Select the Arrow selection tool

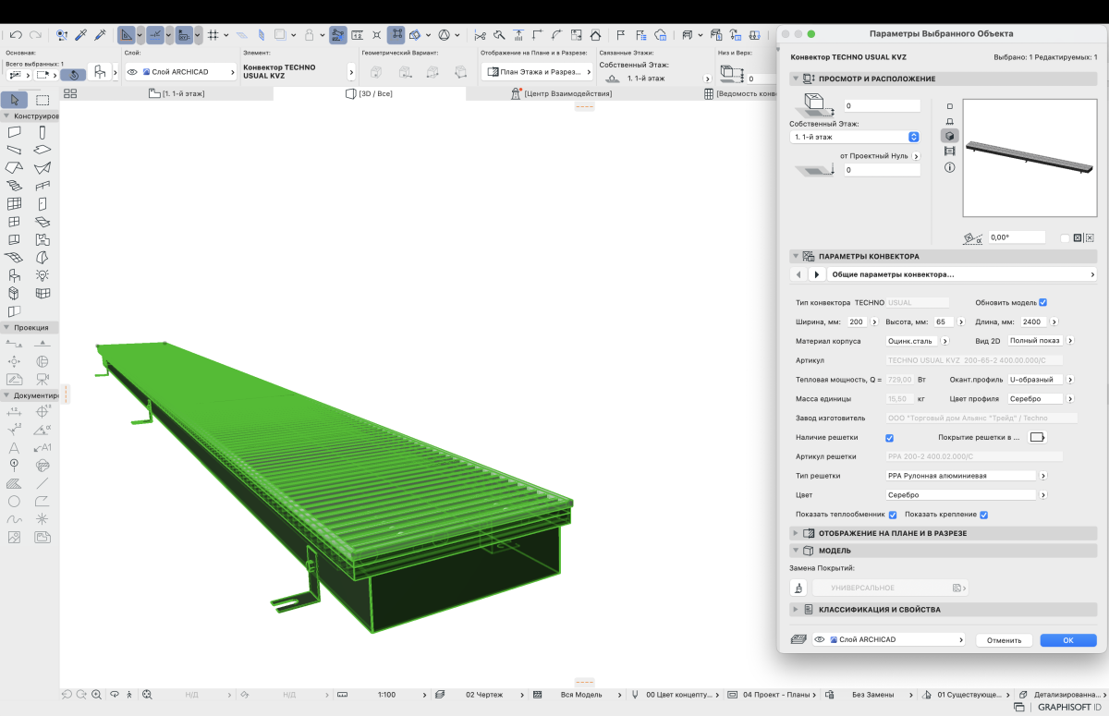click(x=15, y=100)
